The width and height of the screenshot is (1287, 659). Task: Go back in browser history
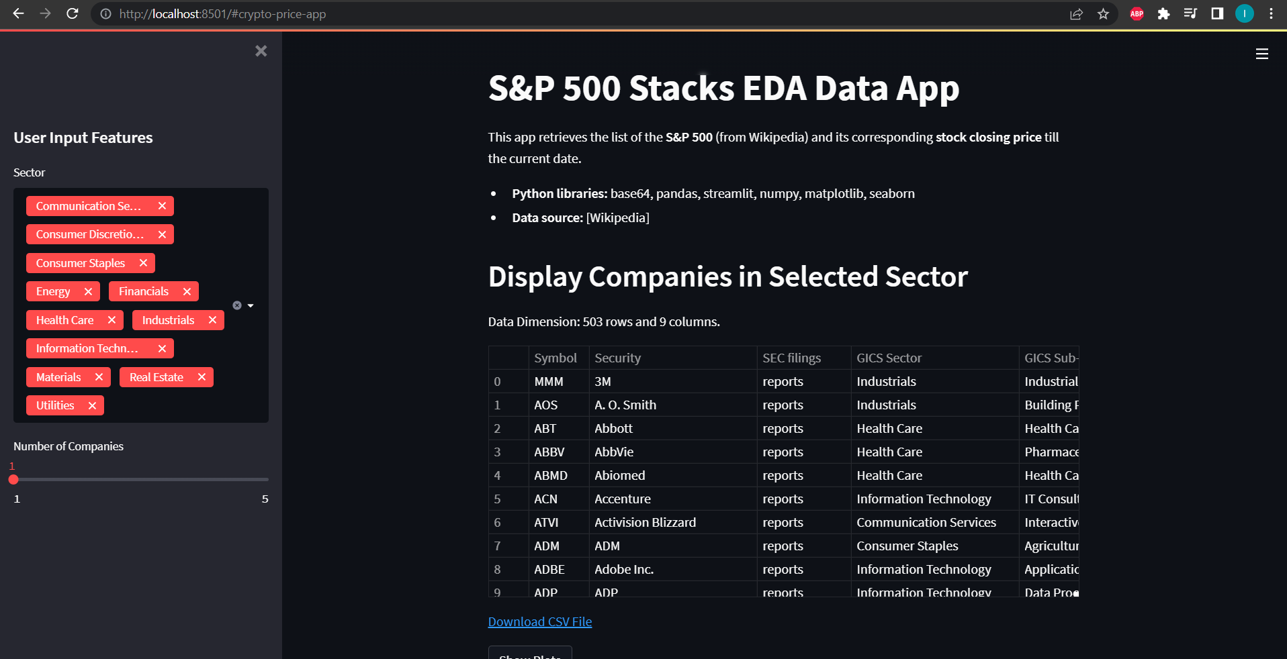click(18, 13)
